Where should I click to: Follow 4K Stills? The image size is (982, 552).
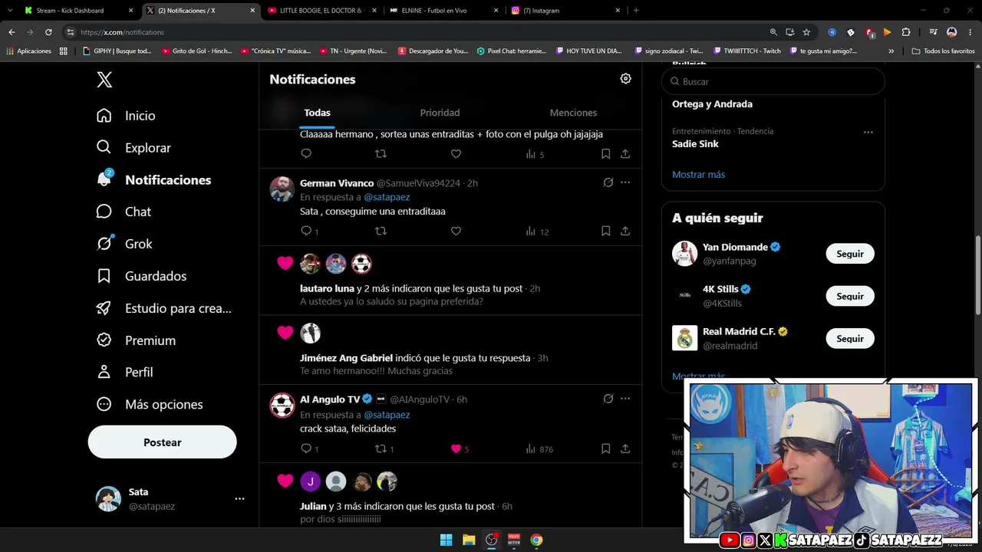point(850,296)
